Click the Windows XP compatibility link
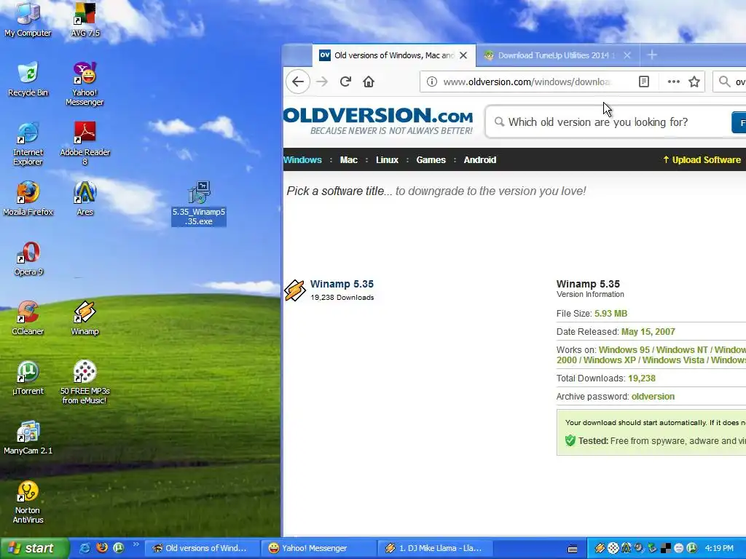This screenshot has width=746, height=559. point(610,360)
